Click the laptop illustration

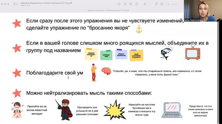pyautogui.click(x=172, y=110)
